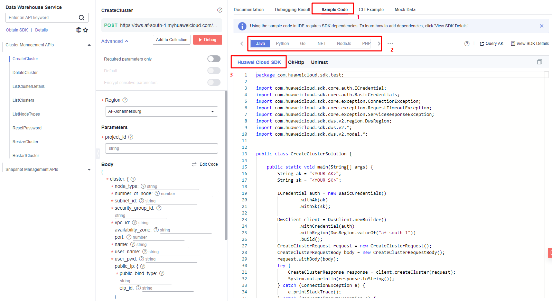
Task: Open ResizeCluster API in sidebar
Action: (x=26, y=142)
